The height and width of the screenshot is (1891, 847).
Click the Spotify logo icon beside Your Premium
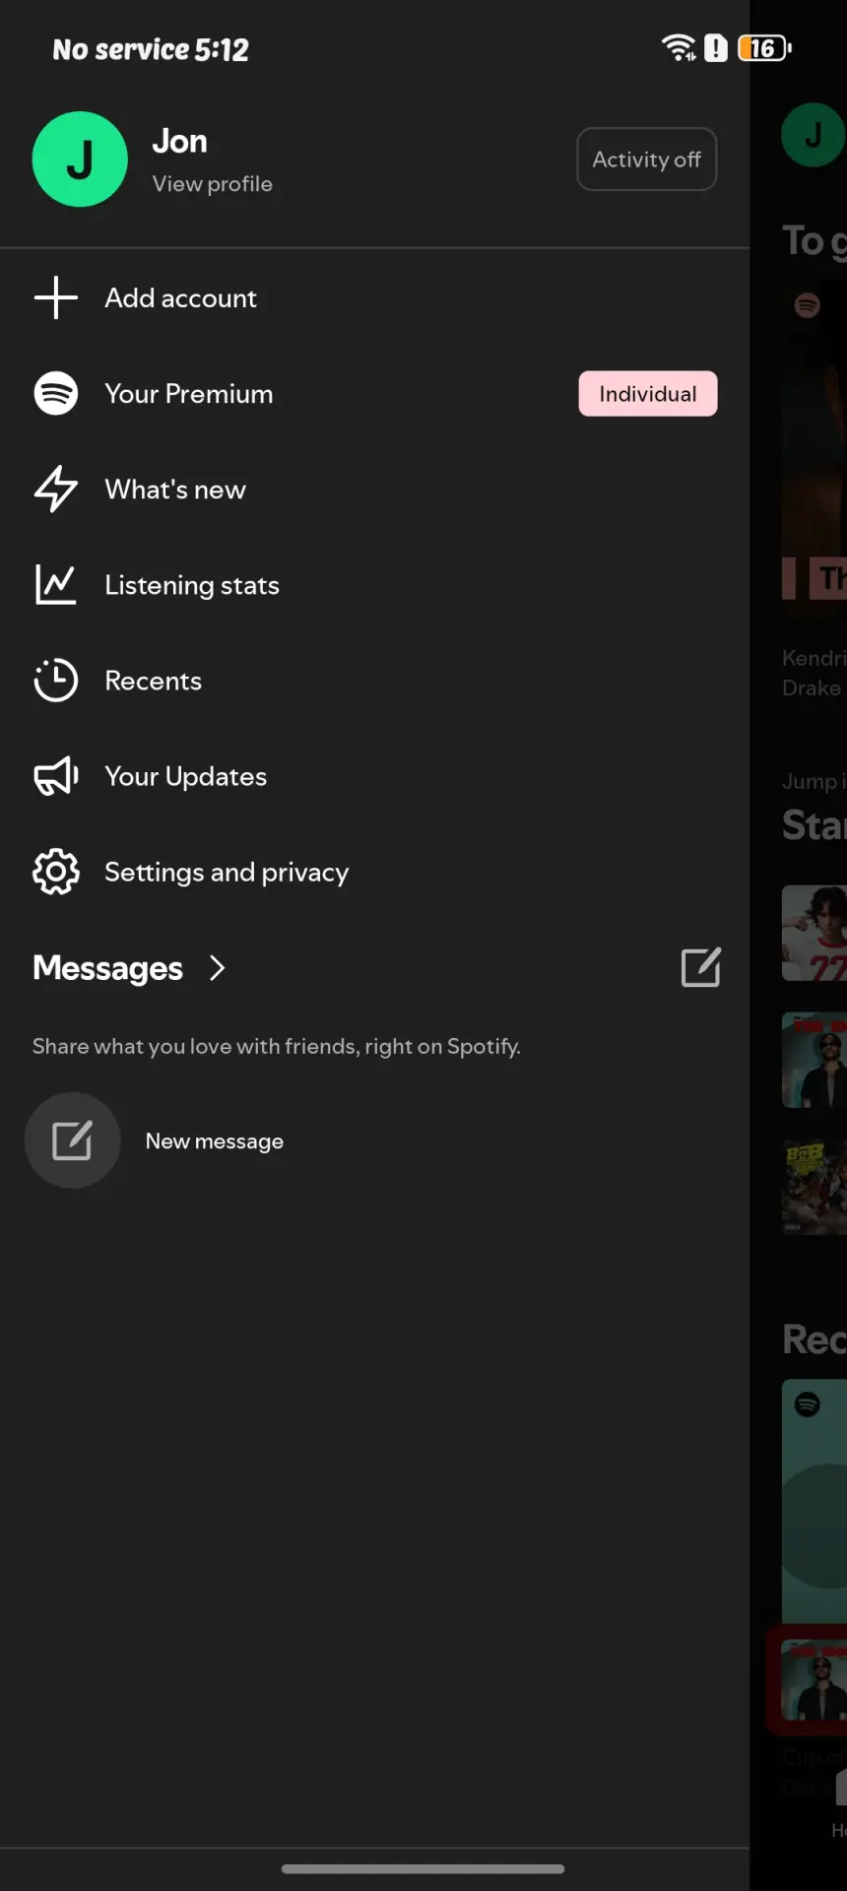coord(56,393)
